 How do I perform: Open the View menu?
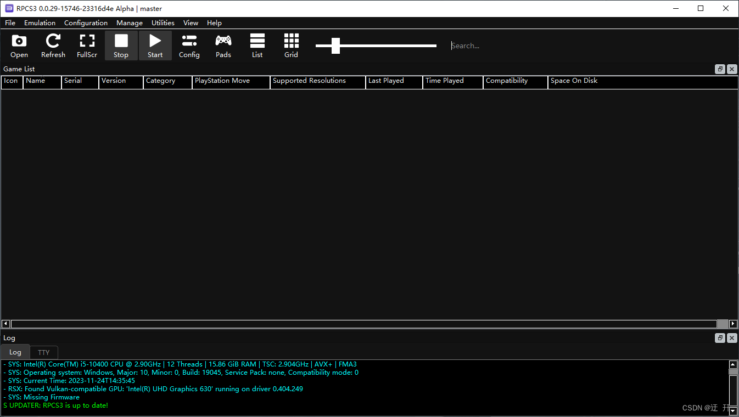[x=191, y=23]
